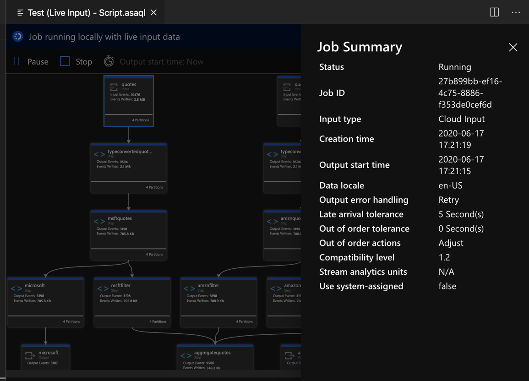Click the file icon on Script.asaql tab
The image size is (529, 381).
tap(20, 13)
